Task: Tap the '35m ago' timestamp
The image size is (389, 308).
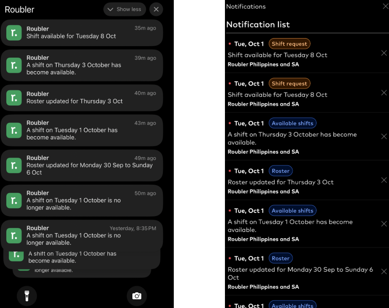Action: [x=145, y=28]
